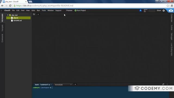Open the Cloud9 menu
This screenshot has width=174, height=98.
tap(7, 10)
